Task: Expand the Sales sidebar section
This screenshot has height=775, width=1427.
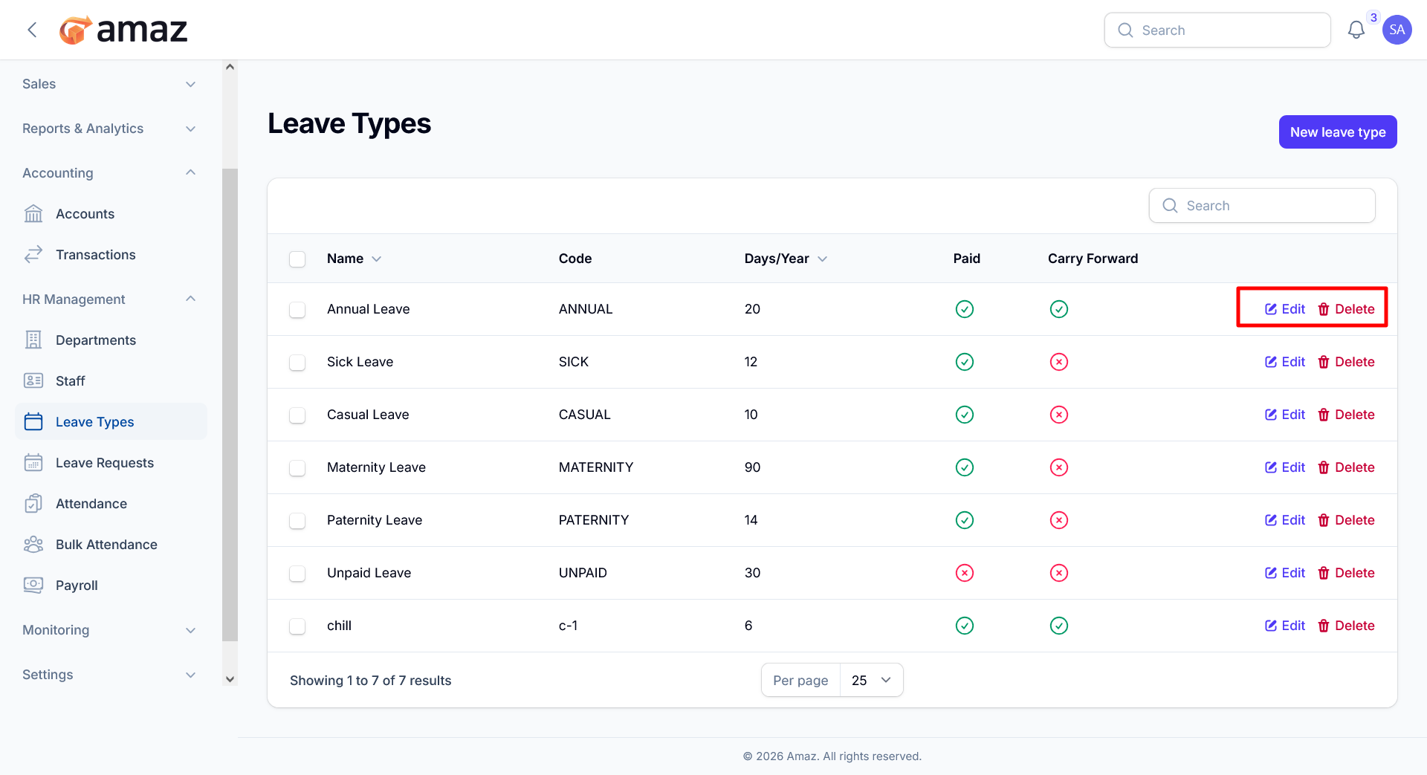Action: point(109,84)
